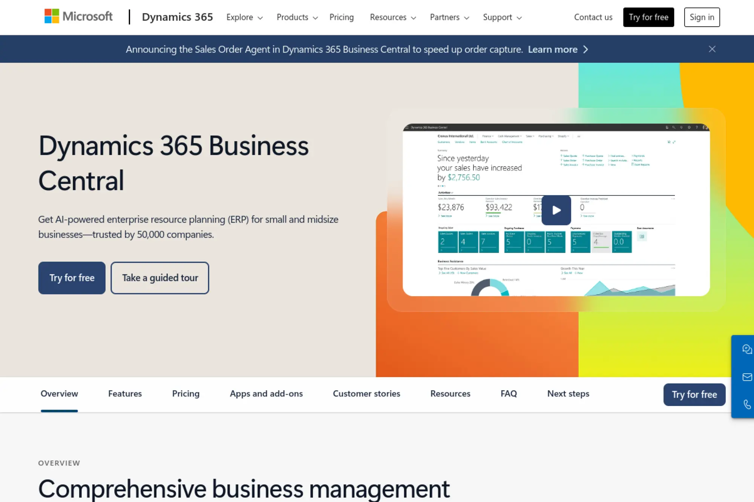Switch to the Features tab
The image size is (754, 502).
coord(125,394)
